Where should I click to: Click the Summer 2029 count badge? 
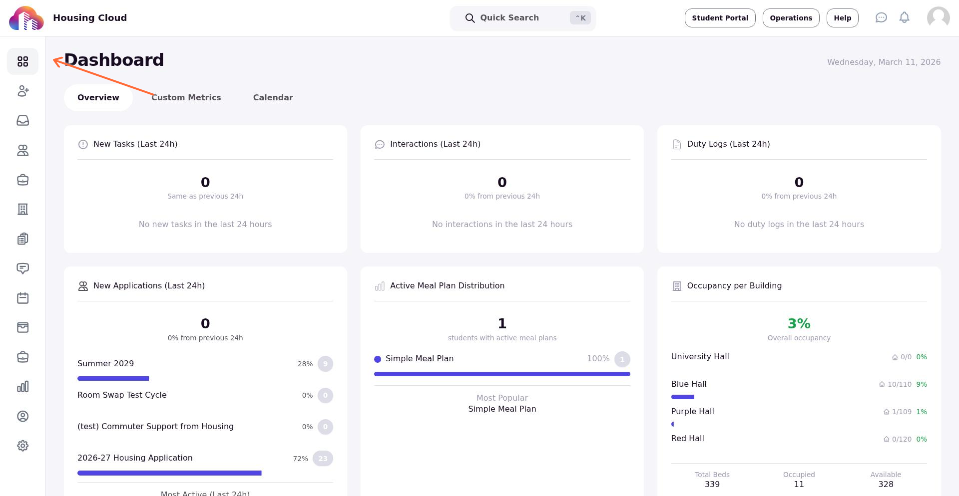(325, 364)
